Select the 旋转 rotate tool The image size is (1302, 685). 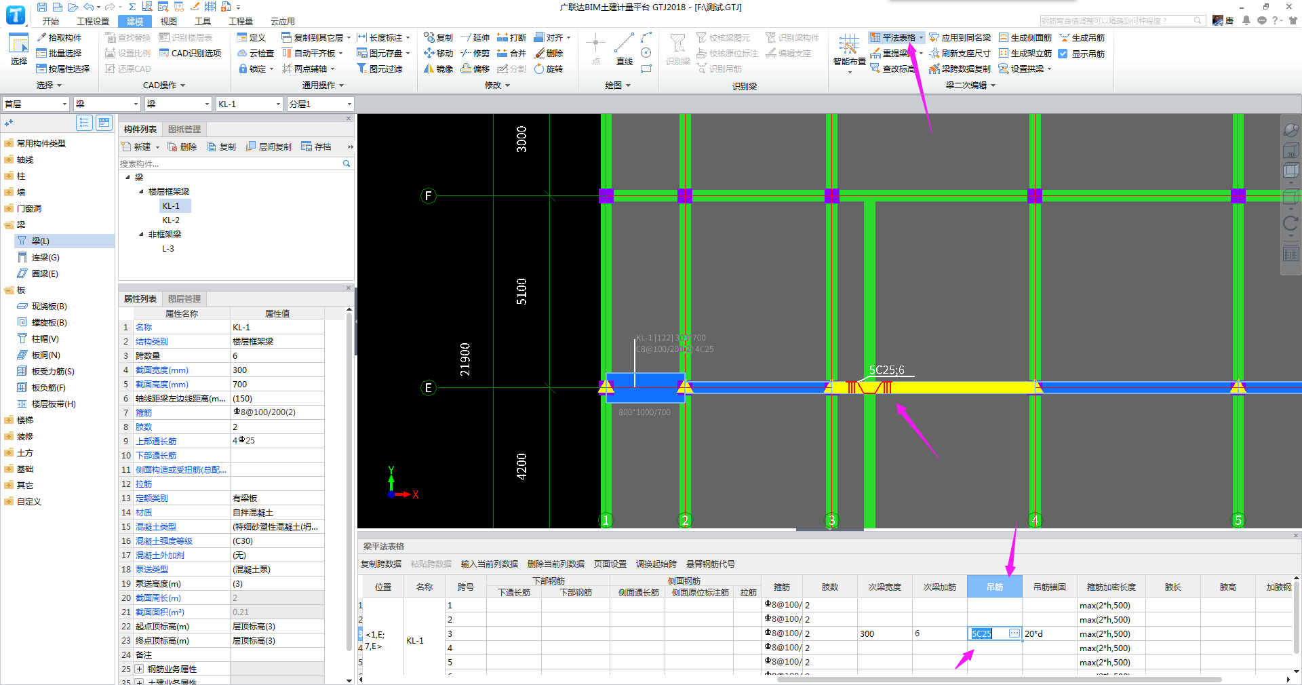pos(549,68)
